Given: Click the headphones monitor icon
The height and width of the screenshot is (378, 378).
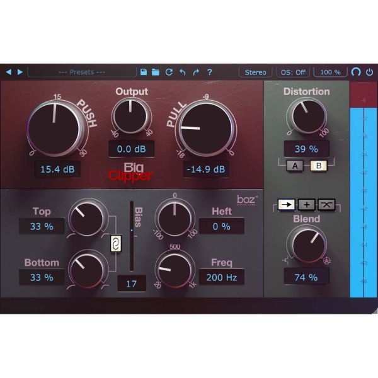Looking at the screenshot, I should (x=356, y=72).
